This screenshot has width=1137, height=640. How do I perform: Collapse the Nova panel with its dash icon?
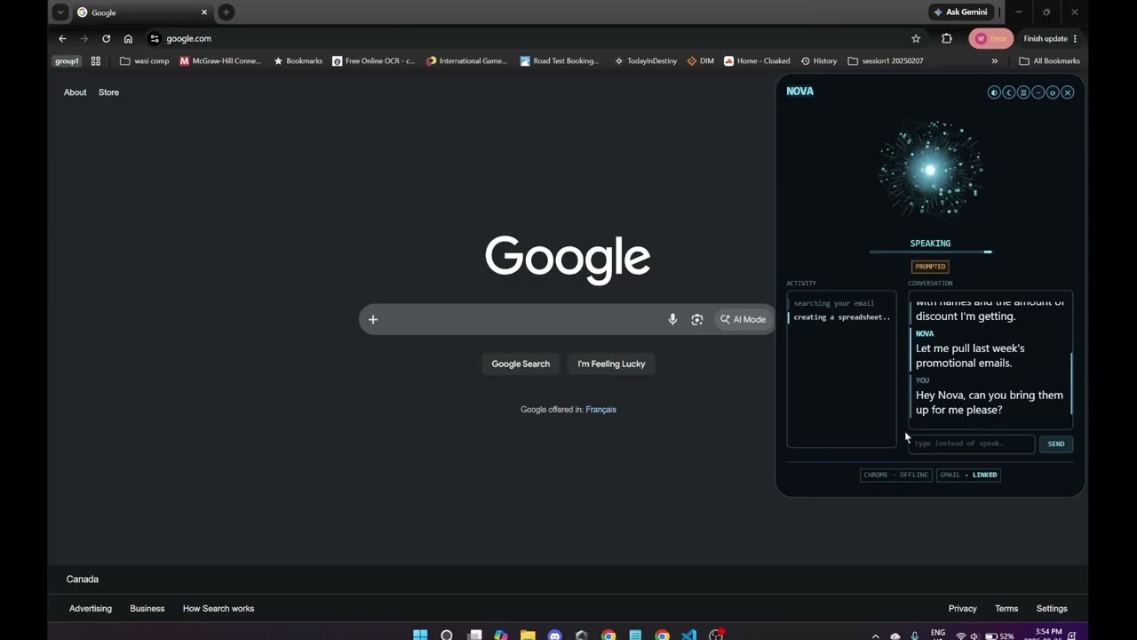1038,92
